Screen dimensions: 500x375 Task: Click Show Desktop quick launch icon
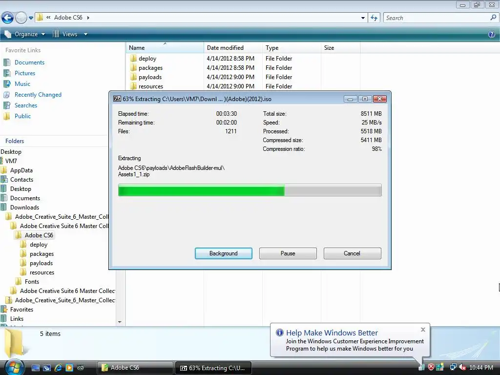point(36,368)
